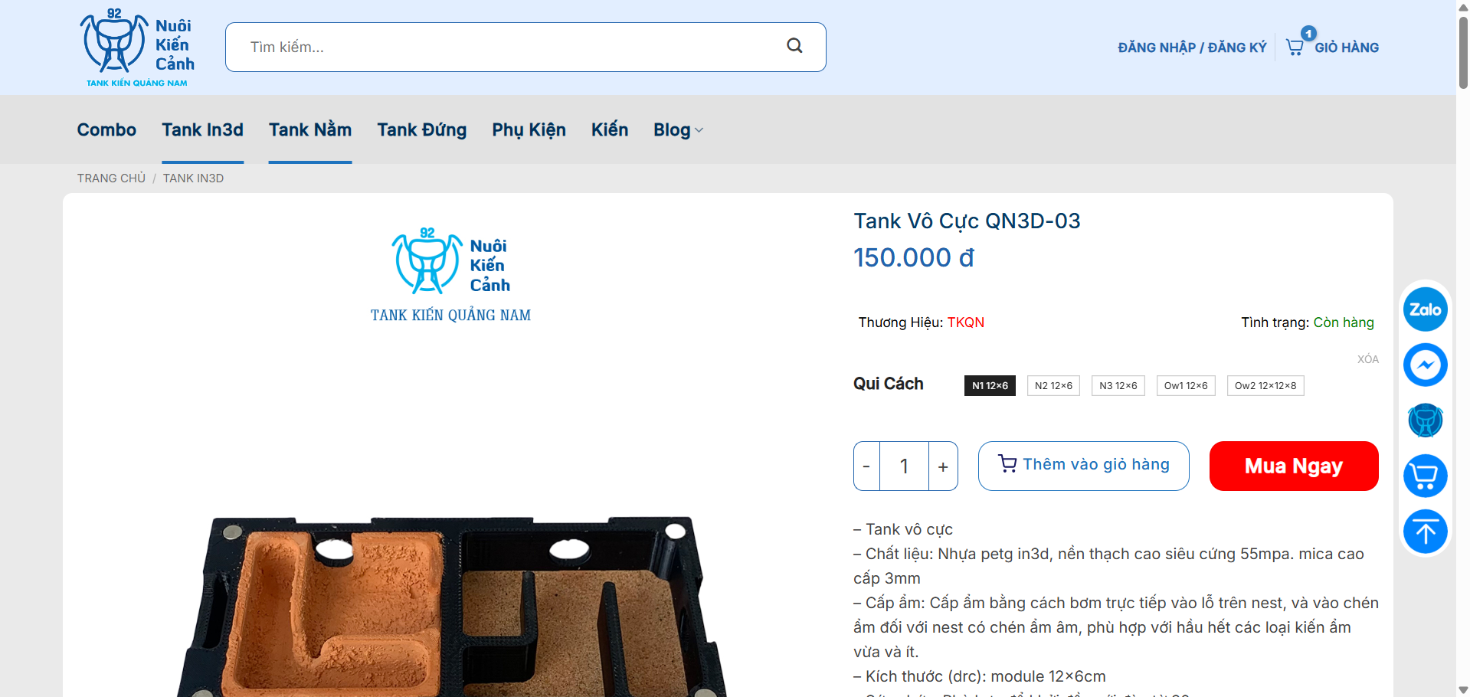1470x697 pixels.
Task: Select N3 12×6 size option
Action: pyautogui.click(x=1118, y=385)
